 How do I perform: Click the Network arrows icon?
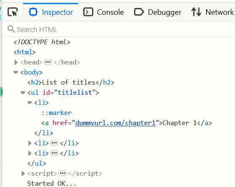(196, 12)
